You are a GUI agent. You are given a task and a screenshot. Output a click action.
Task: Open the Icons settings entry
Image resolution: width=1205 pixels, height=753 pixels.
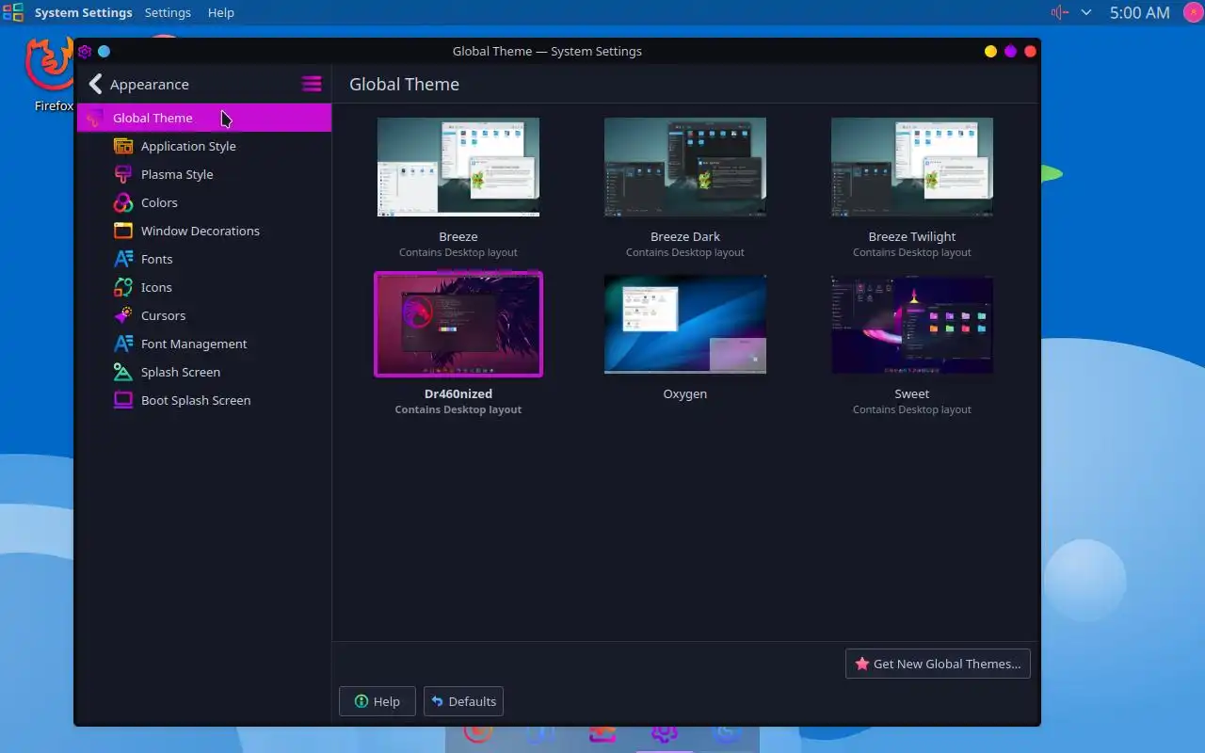(204, 287)
